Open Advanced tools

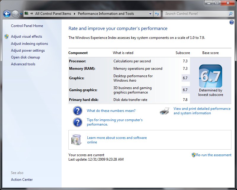pyautogui.click(x=23, y=64)
